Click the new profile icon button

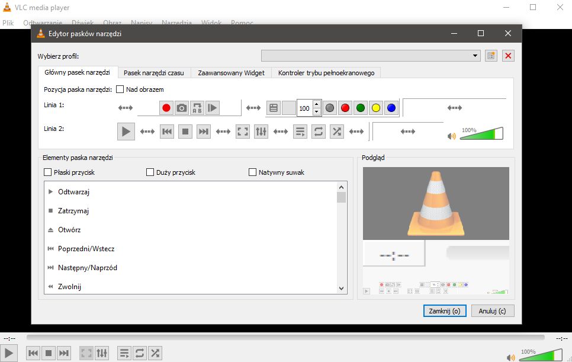(x=491, y=56)
